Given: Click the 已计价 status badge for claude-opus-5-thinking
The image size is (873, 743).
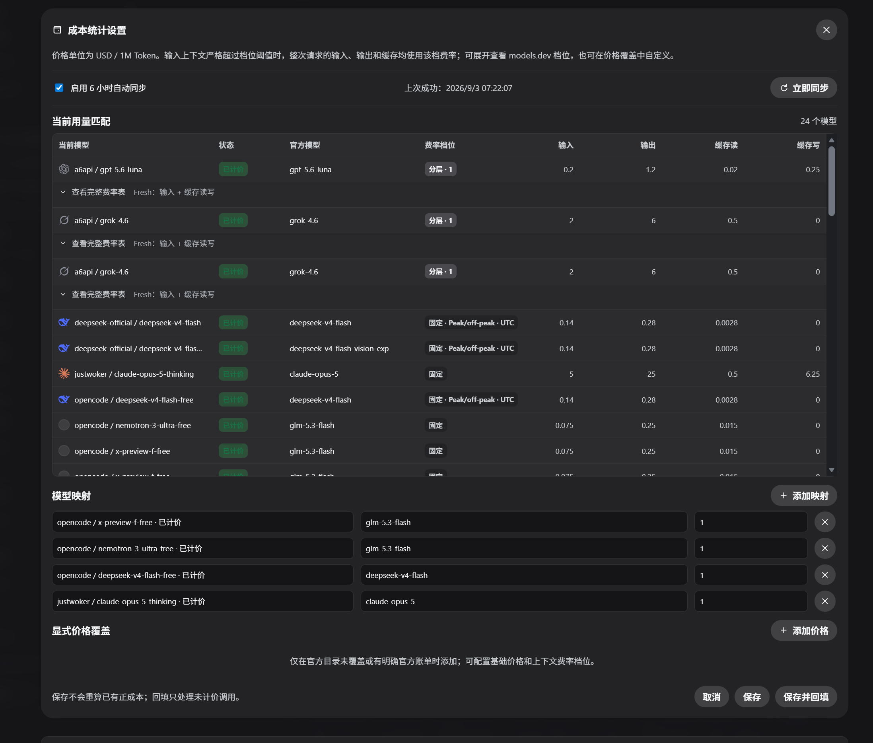Looking at the screenshot, I should (x=233, y=374).
